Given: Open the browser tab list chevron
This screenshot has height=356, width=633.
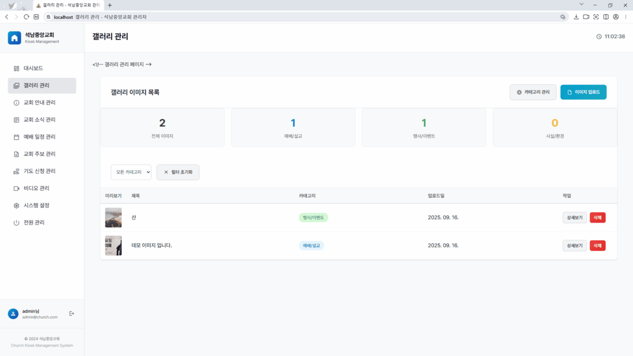Looking at the screenshot, I should (x=581, y=5).
